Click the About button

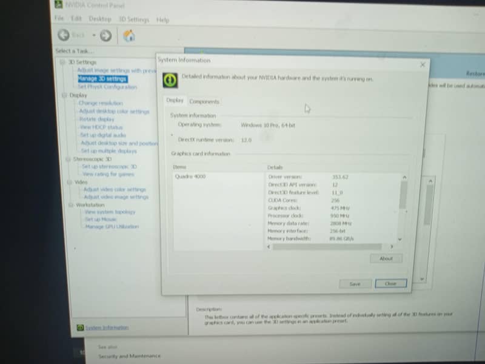(386, 258)
